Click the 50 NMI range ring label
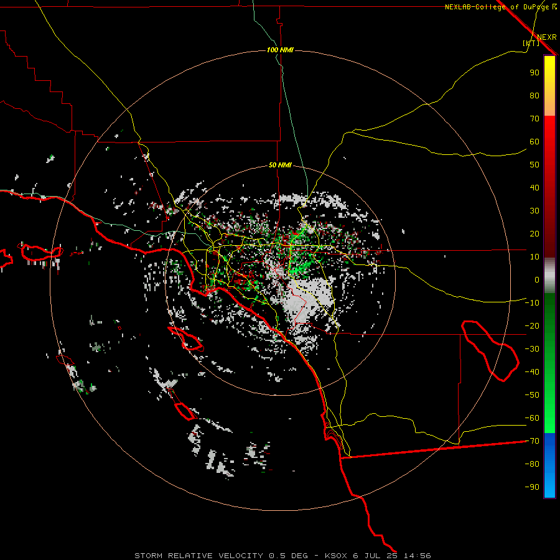560x560 pixels. pos(281,165)
